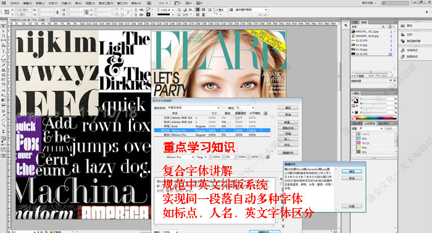Open the Minion Pro font family dropdown

180,157
